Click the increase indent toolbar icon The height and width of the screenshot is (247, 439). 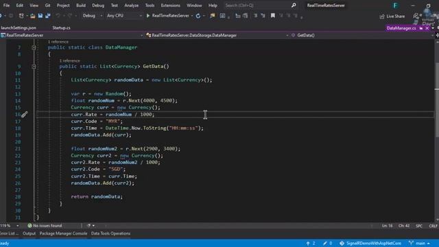pyautogui.click(x=246, y=16)
